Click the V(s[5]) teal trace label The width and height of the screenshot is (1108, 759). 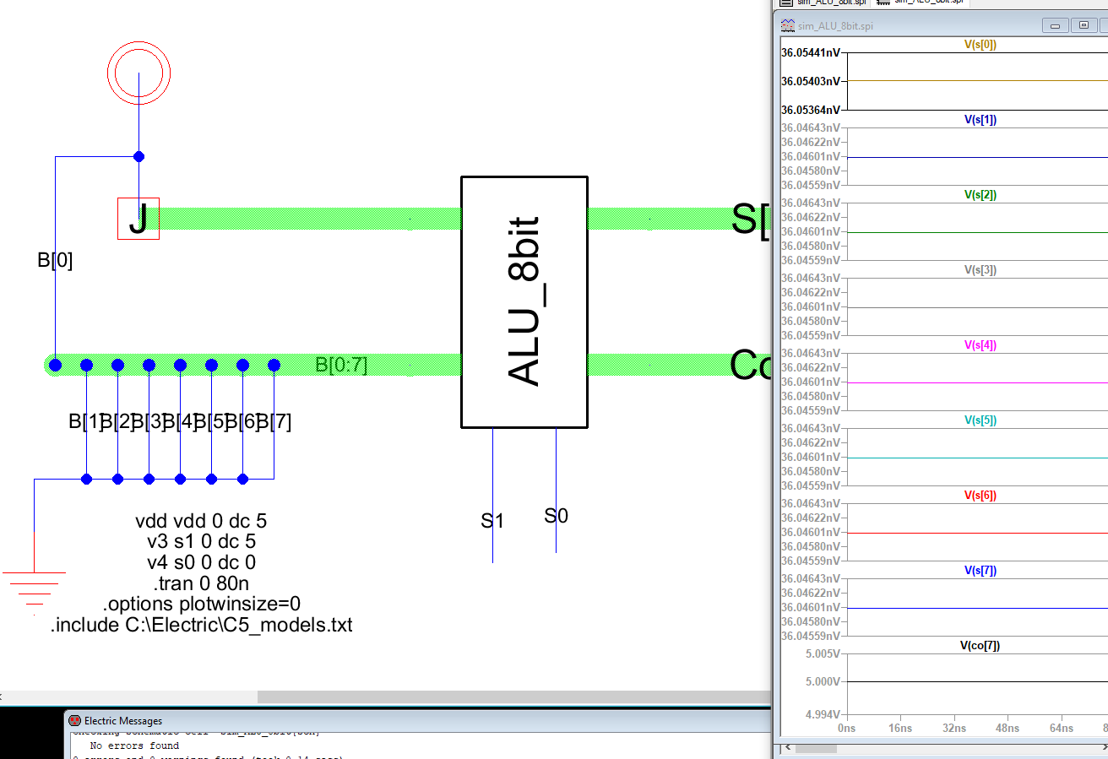[980, 420]
